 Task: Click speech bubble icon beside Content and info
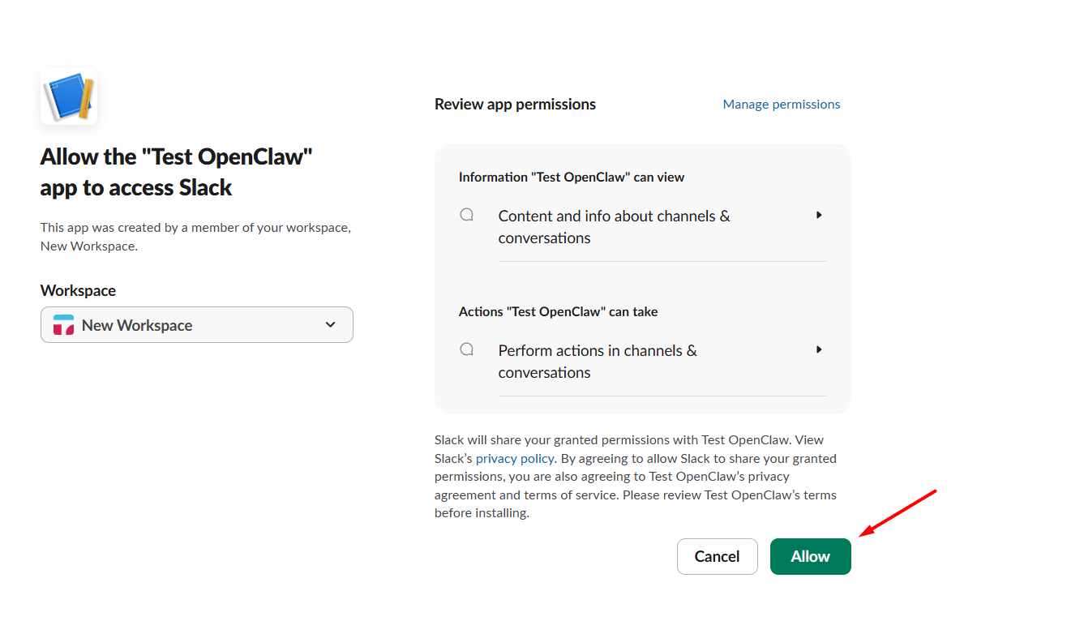(x=467, y=216)
